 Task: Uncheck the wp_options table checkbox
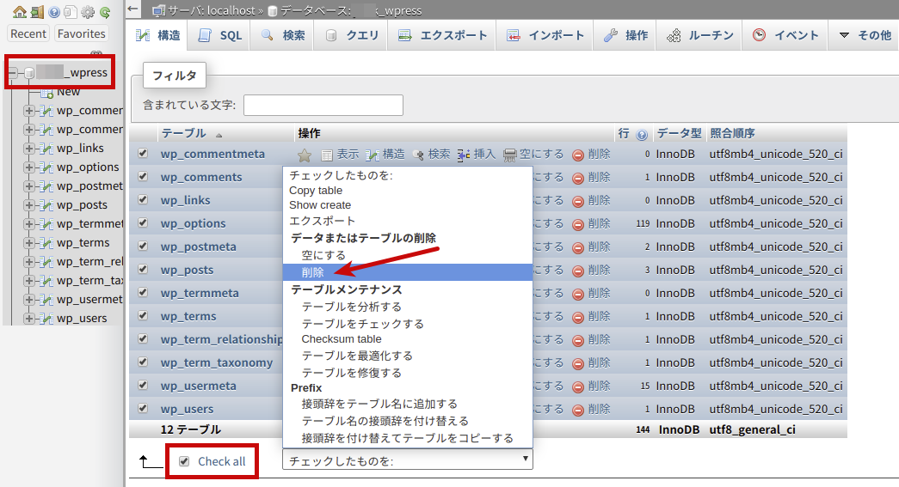pos(143,222)
